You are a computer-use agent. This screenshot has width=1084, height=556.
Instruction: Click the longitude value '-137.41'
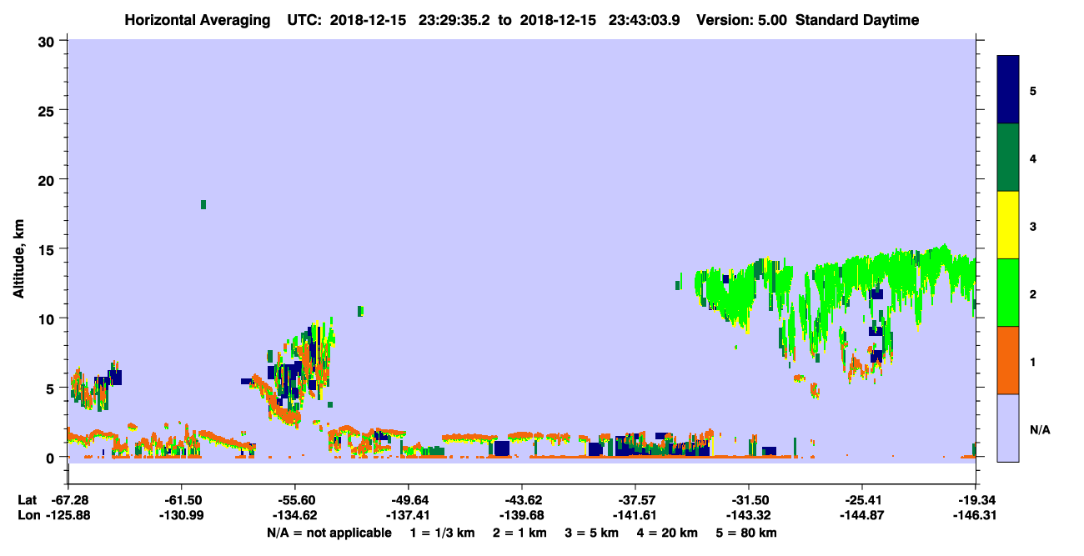(x=408, y=515)
